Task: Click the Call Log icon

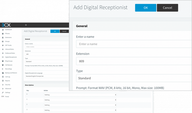Action: (x=3, y=77)
